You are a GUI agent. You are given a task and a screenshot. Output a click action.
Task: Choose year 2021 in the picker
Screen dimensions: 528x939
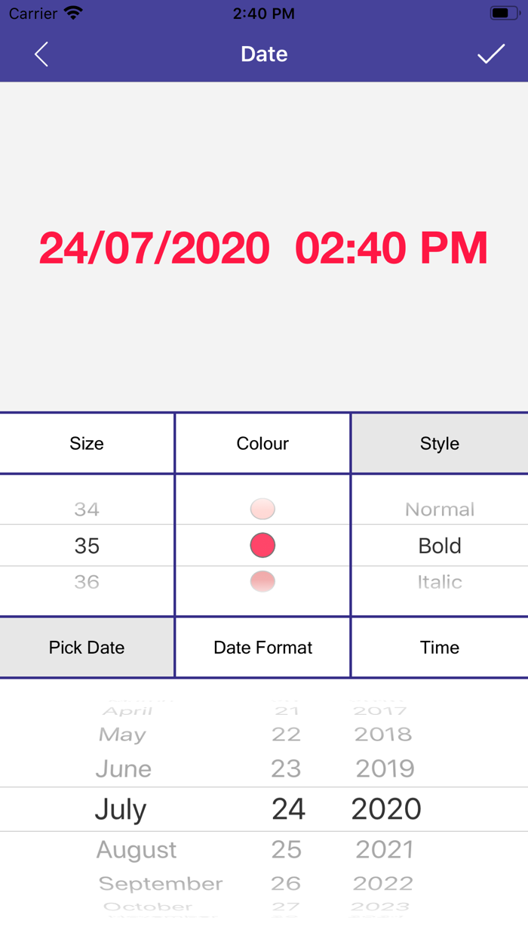[385, 850]
